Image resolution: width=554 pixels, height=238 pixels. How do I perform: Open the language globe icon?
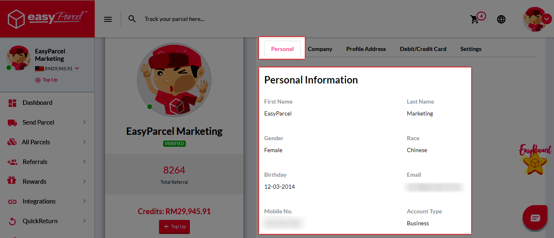501,19
